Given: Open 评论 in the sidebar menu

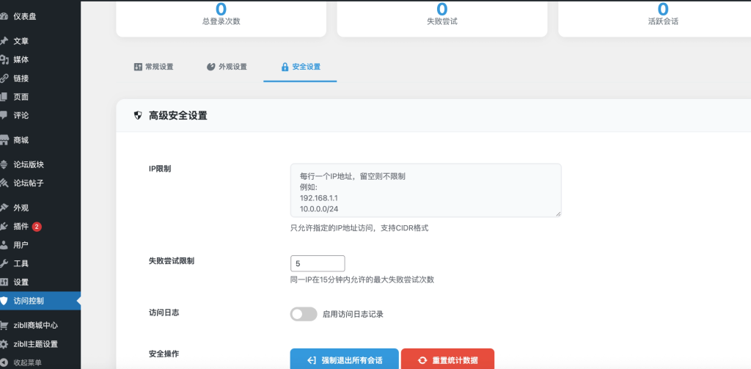Looking at the screenshot, I should point(40,115).
